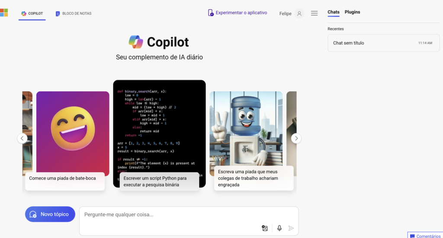Open the Felipe user profile avatar
443x238 pixels.
[299, 13]
